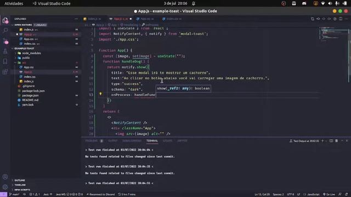Kill terminal with trash icon
Image resolution: width=351 pixels, height=197 pixels.
(x=336, y=141)
